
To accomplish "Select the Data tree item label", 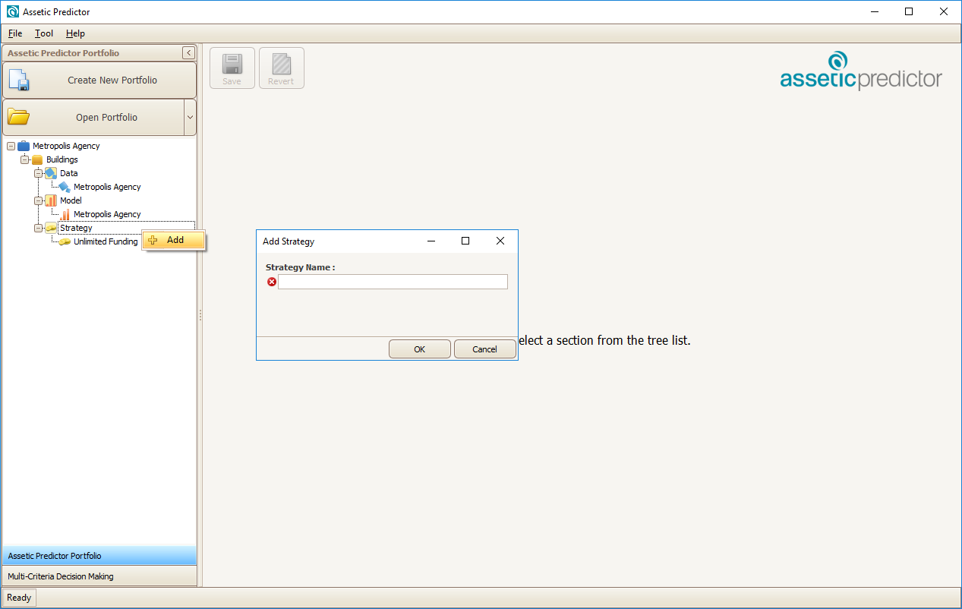I will point(69,173).
